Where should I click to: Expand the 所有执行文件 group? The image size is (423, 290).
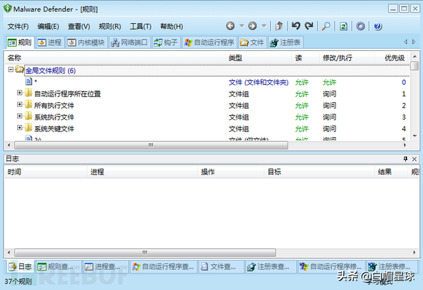point(19,104)
